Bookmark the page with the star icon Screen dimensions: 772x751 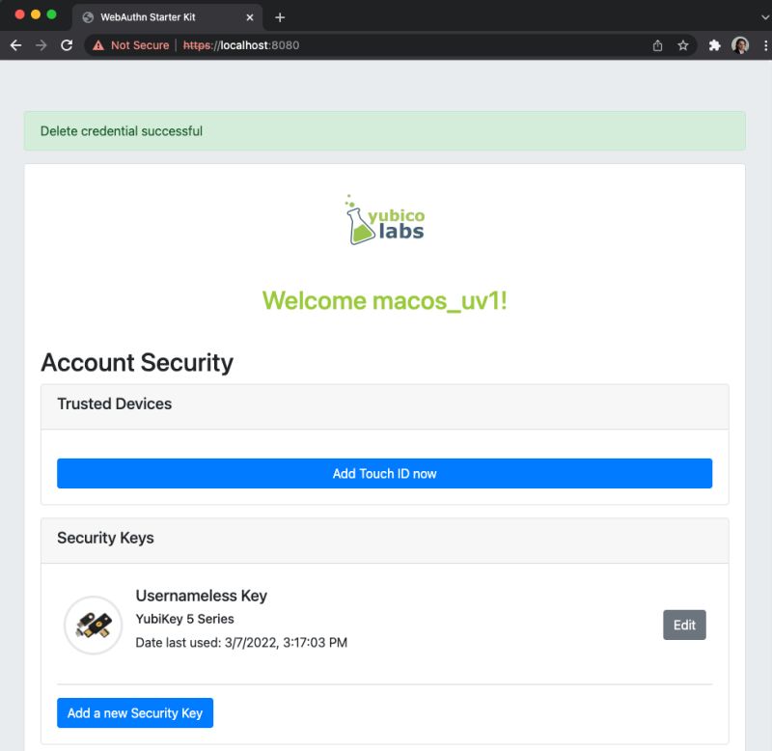click(682, 44)
